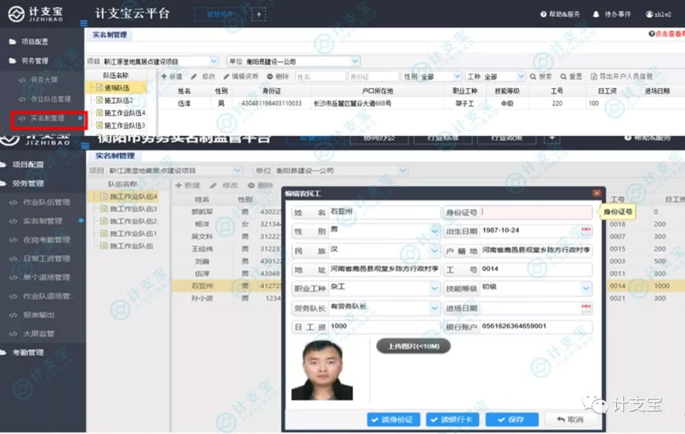Open the zhlv2 user account
This screenshot has width=685, height=434.
658,14
